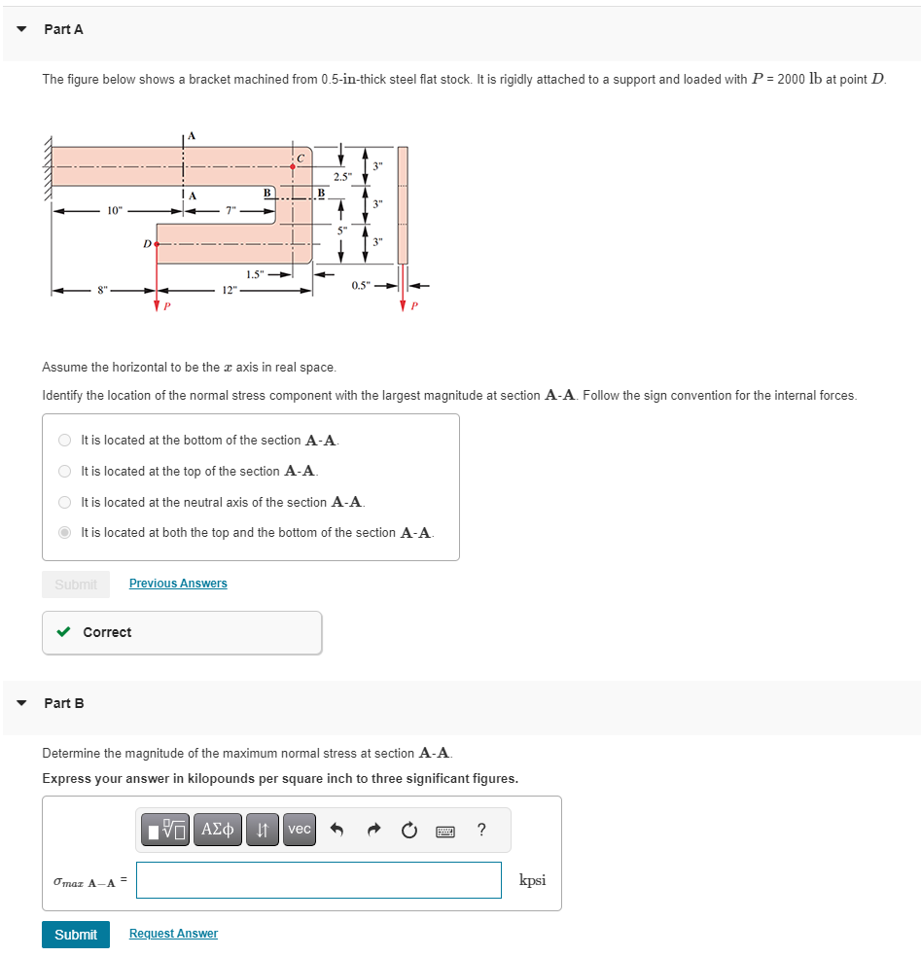Select 'top of the section A-A' option
The image size is (921, 957).
[x=64, y=471]
